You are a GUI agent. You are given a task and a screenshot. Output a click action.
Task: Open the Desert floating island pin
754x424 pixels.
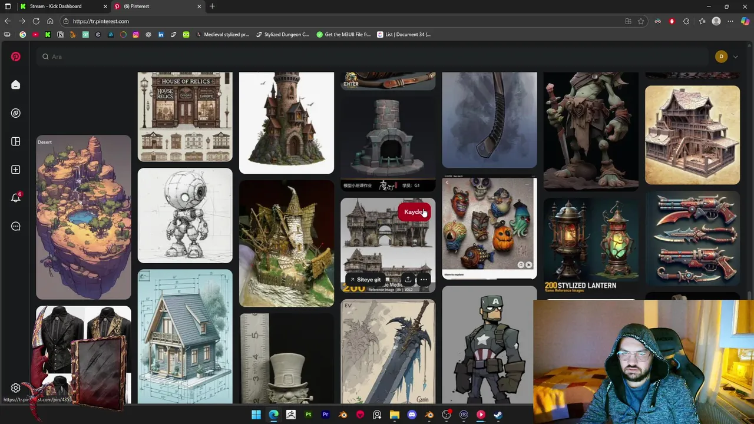(x=84, y=217)
